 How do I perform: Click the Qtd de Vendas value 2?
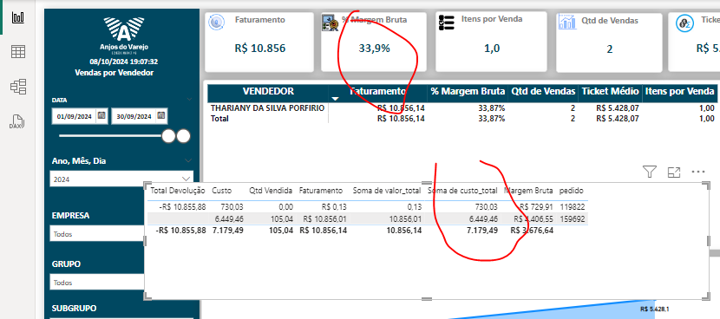609,49
